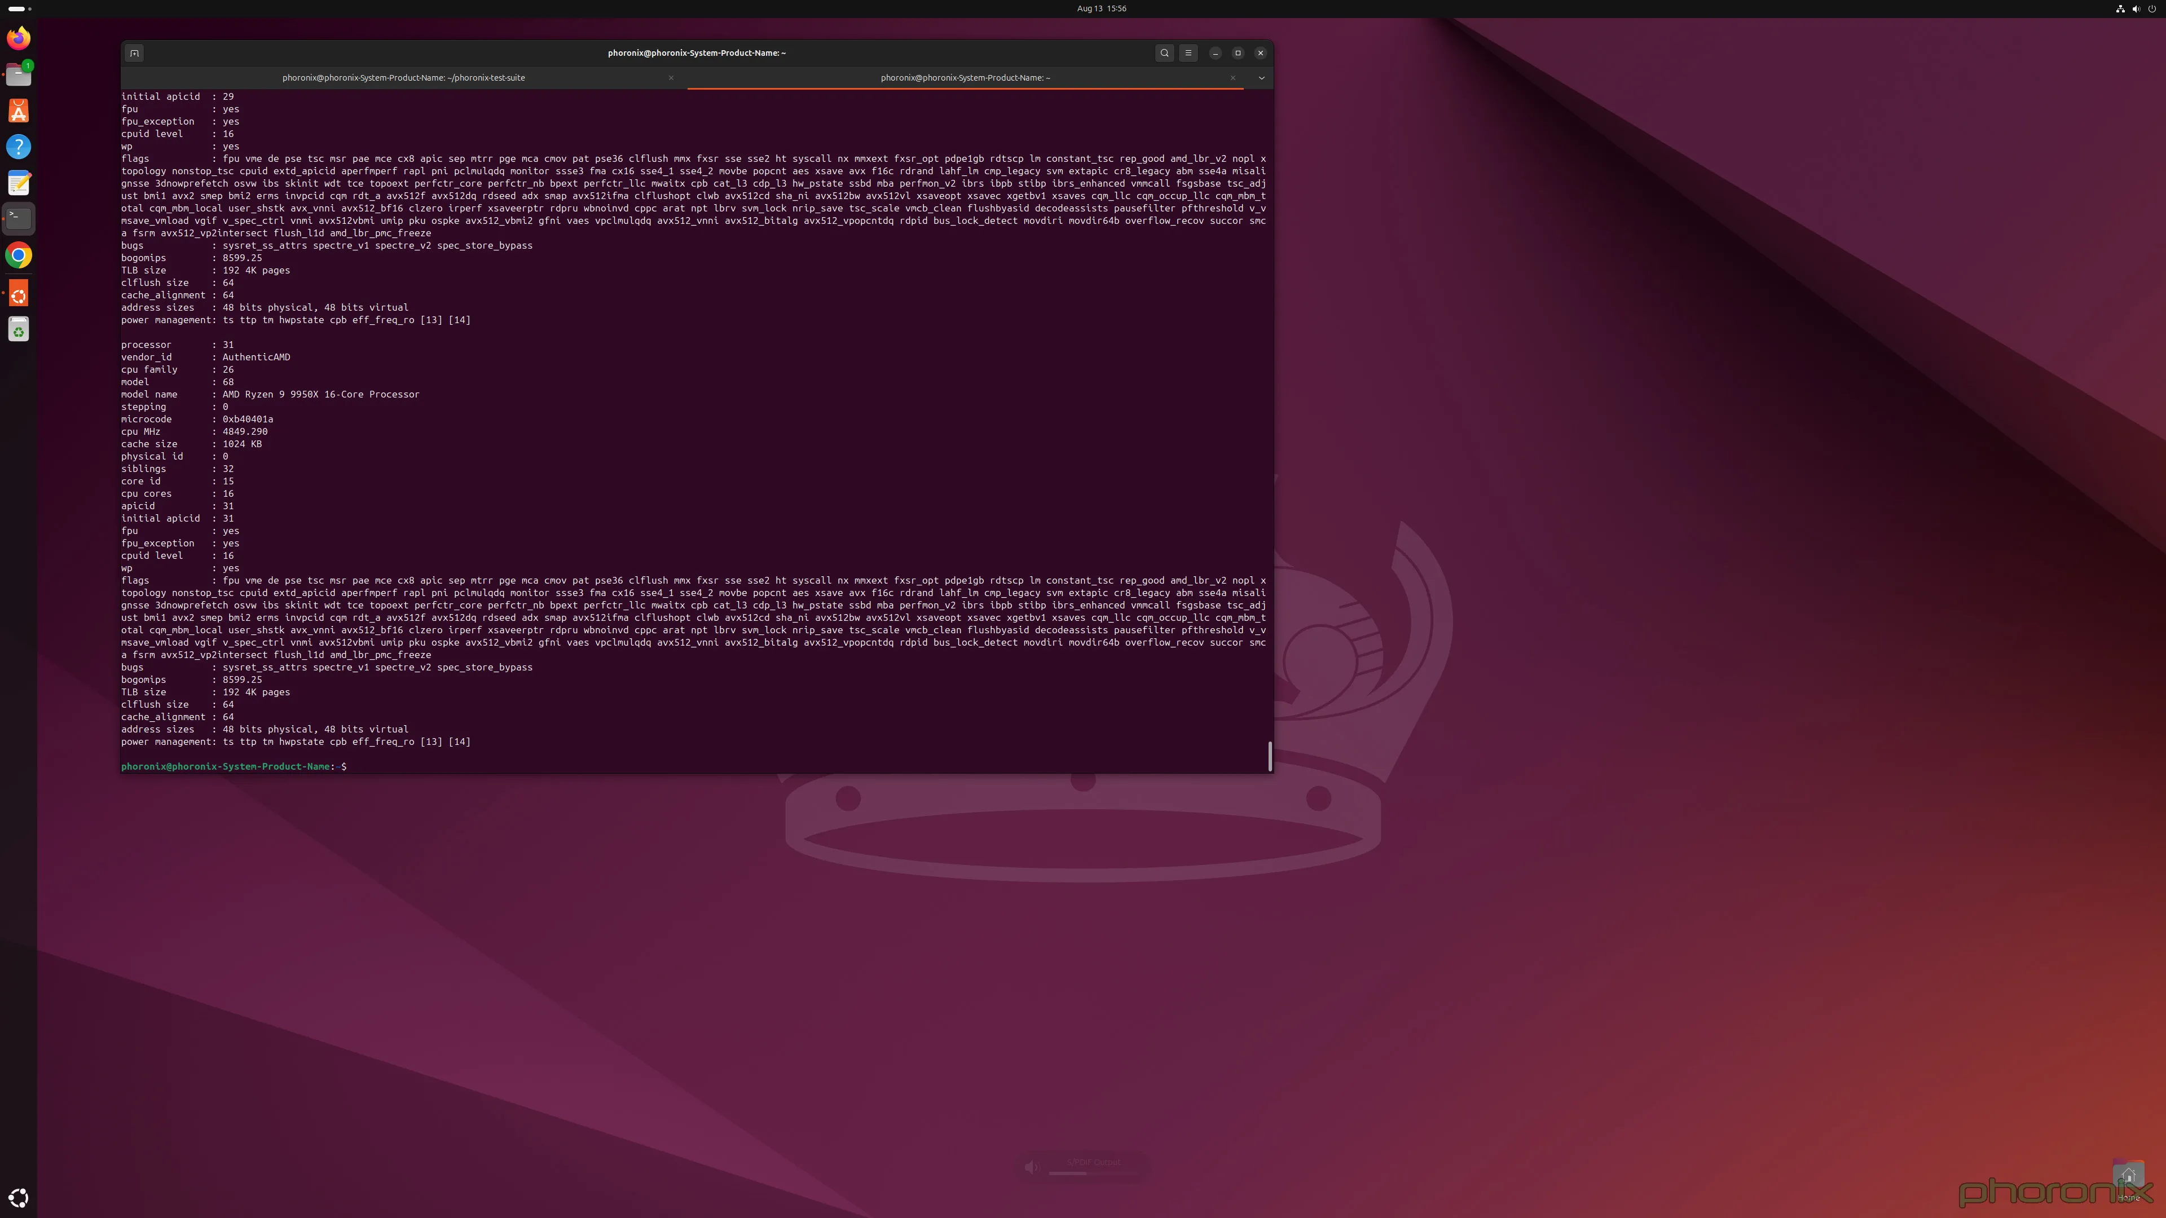The height and width of the screenshot is (1218, 2166).
Task: Switch to the phoronix-test-suite tab
Action: (404, 77)
